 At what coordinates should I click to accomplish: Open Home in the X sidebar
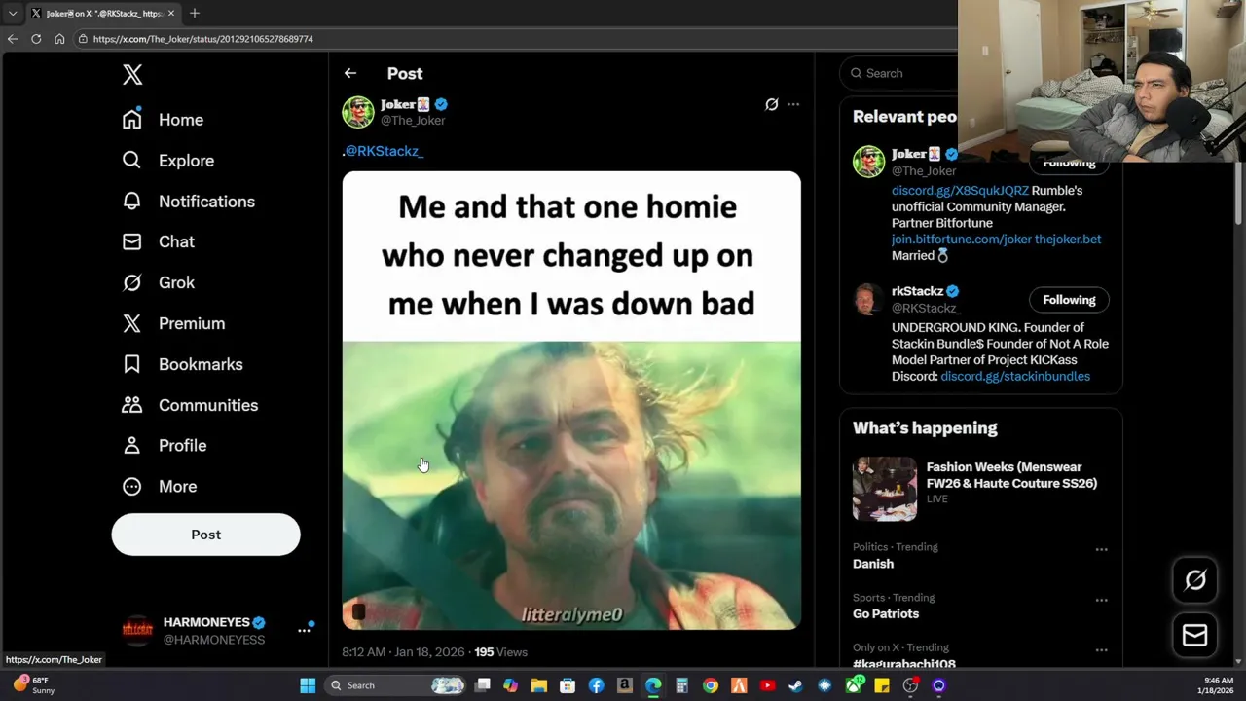click(163, 120)
